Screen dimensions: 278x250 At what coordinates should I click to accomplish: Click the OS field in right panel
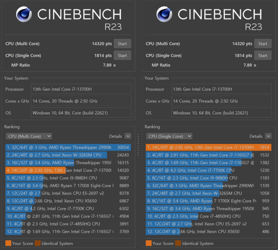222,113
